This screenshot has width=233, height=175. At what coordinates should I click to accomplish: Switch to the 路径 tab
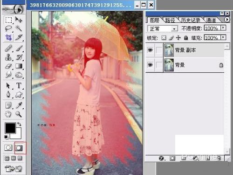tap(170, 20)
